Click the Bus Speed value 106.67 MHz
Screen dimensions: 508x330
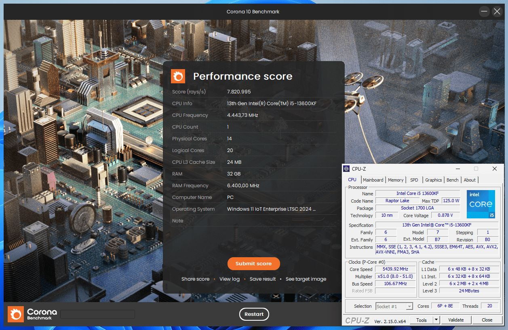tap(395, 283)
